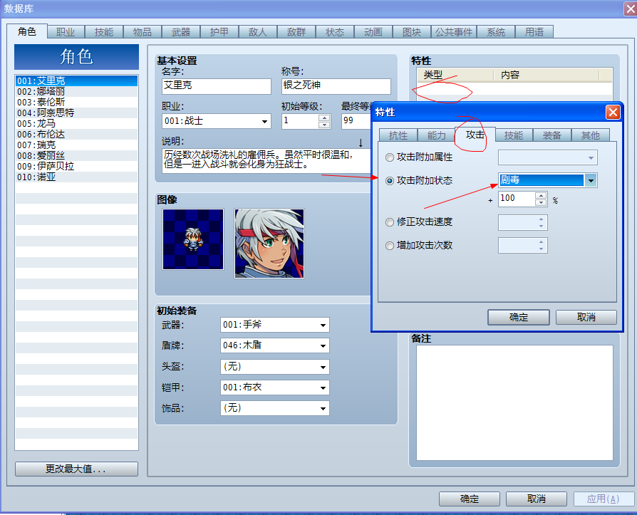Confirm with 确定 in the 特性 dialog
Screen dimensions: 637x515
tap(519, 317)
